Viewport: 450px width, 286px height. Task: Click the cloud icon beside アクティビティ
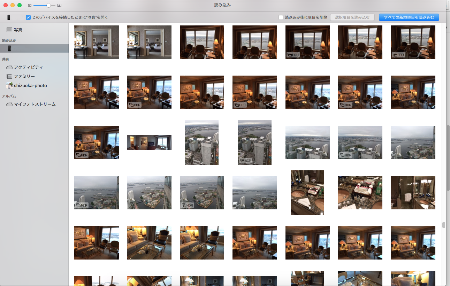(x=9, y=67)
